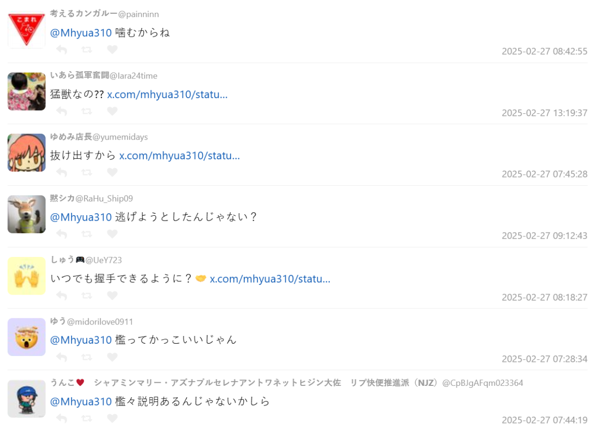Click @Mhyua310 mention in painninn's tweet

tap(81, 33)
